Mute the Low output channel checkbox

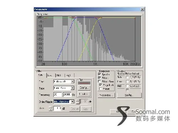(x=127, y=82)
